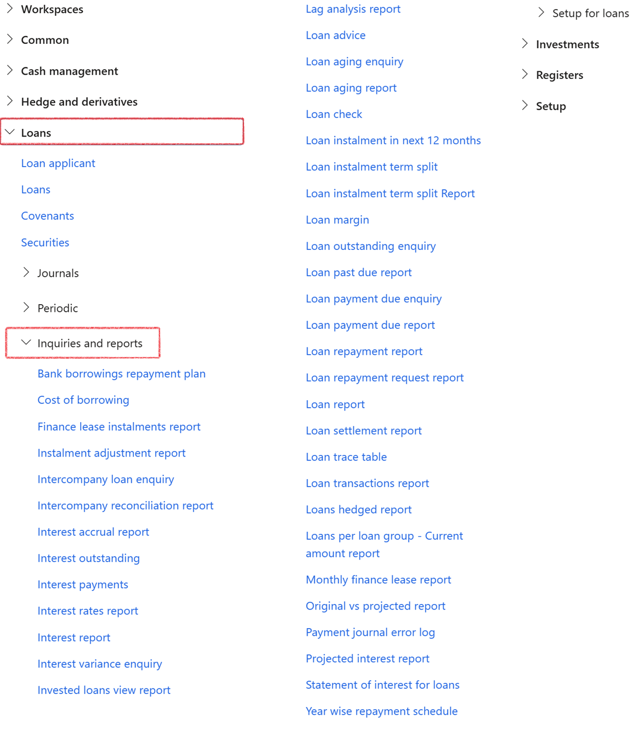Expand Setup for loans chevron

(541, 13)
